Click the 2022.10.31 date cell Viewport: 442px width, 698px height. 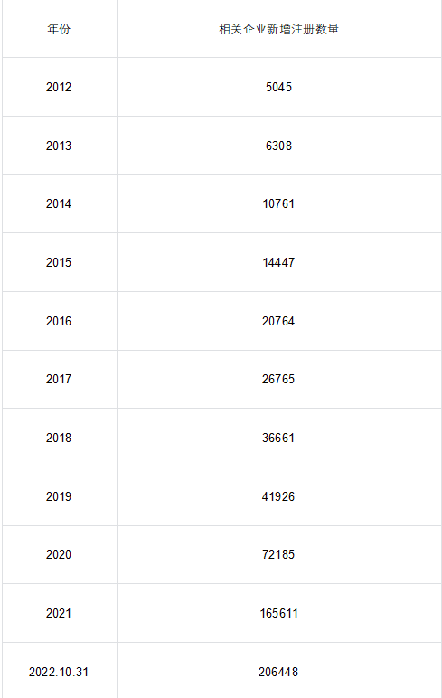point(59,672)
